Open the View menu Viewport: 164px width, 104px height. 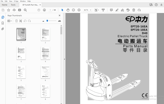point(11,1)
